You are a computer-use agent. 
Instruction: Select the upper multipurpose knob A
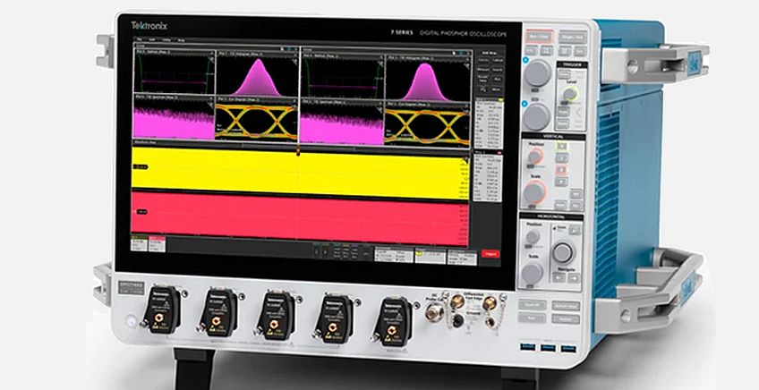pyautogui.click(x=536, y=73)
